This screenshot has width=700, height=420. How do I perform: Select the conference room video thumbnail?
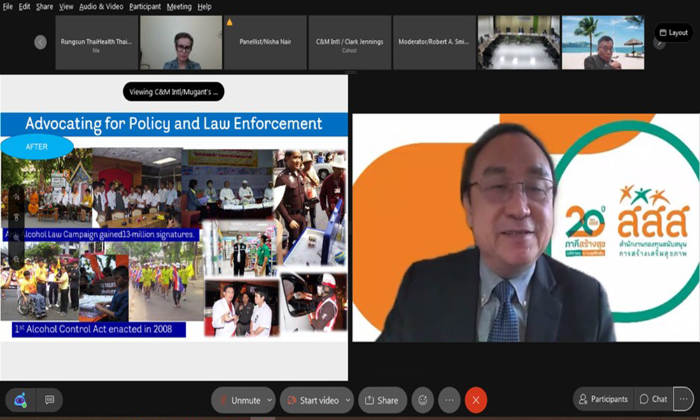tap(519, 42)
